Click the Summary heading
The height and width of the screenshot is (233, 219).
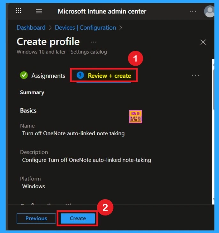pyautogui.click(x=32, y=92)
